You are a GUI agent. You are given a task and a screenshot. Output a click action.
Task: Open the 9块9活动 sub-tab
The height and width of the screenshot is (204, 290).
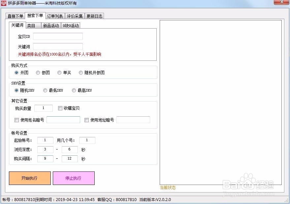[x=71, y=25]
